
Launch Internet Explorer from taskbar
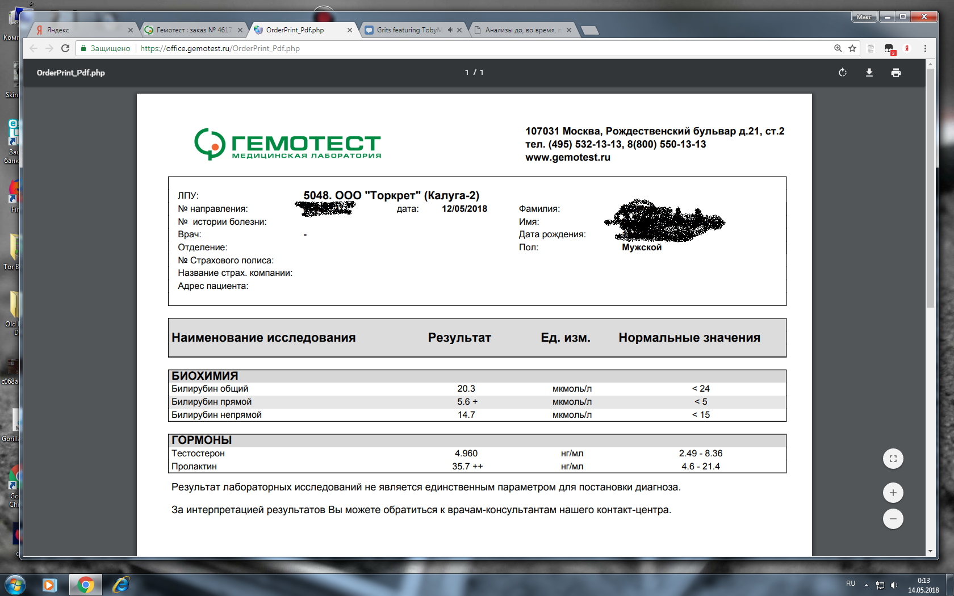click(x=121, y=585)
